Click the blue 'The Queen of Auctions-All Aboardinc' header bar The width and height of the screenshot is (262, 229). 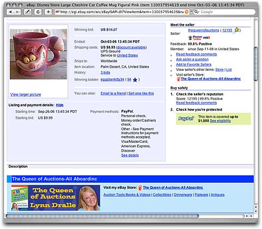pos(130,179)
